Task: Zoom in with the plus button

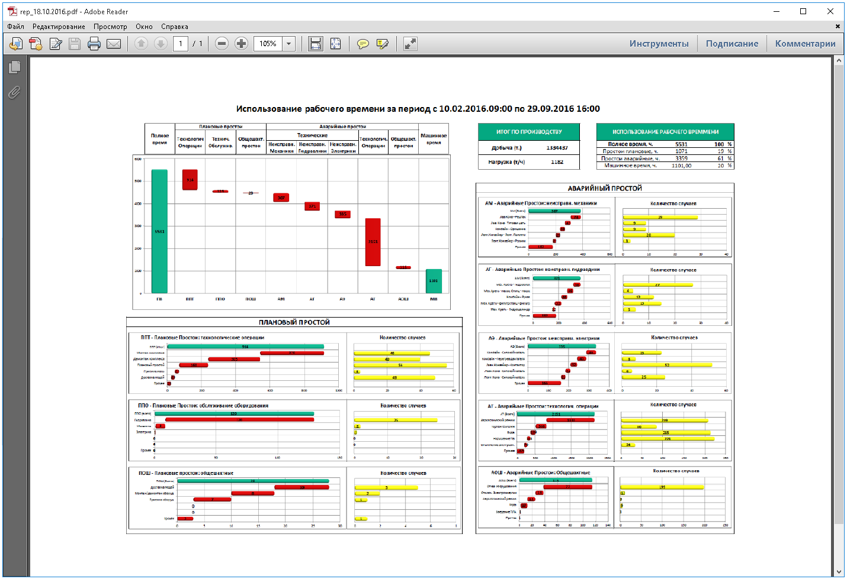Action: [x=241, y=44]
